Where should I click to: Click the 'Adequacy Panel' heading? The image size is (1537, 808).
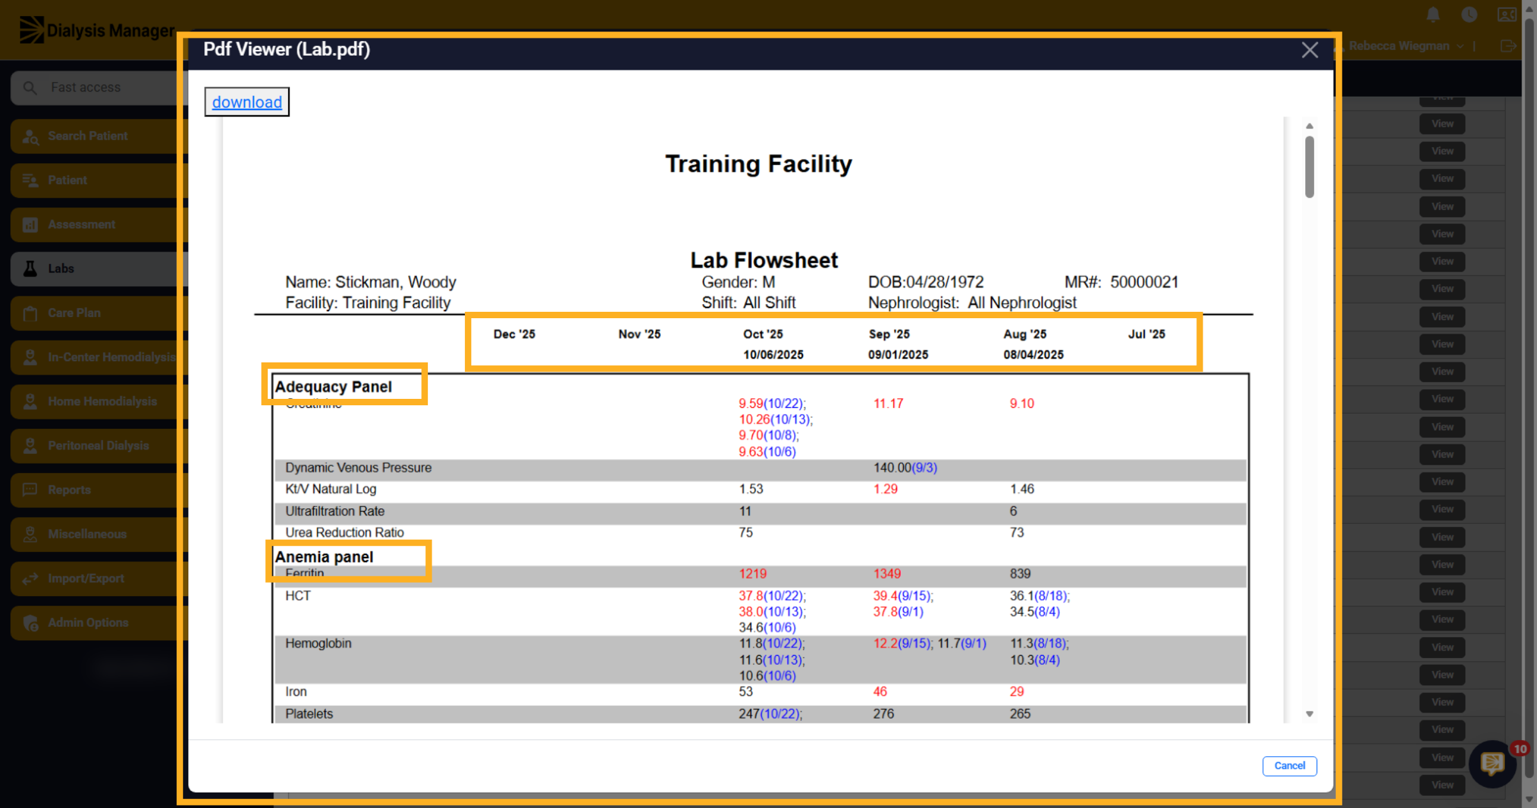tap(333, 387)
